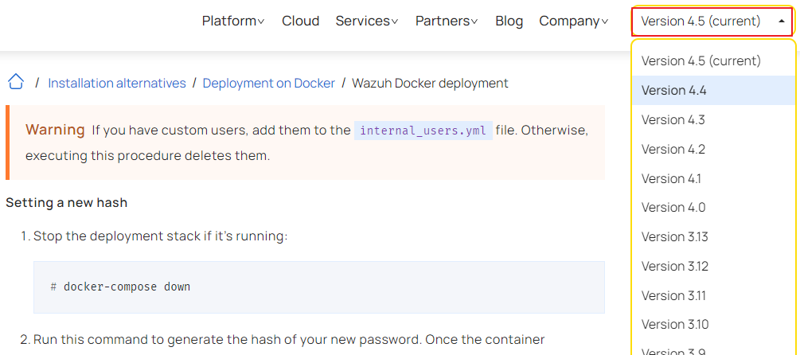Select Version 3.11 entry
Screen dimensions: 800x355
(673, 295)
